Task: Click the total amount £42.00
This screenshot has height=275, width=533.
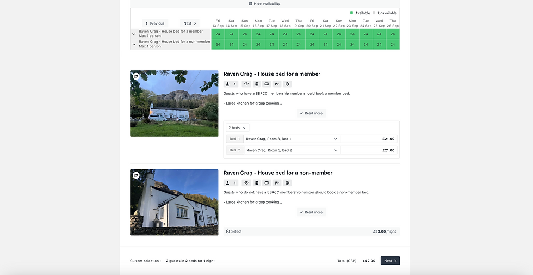Action: 369,261
